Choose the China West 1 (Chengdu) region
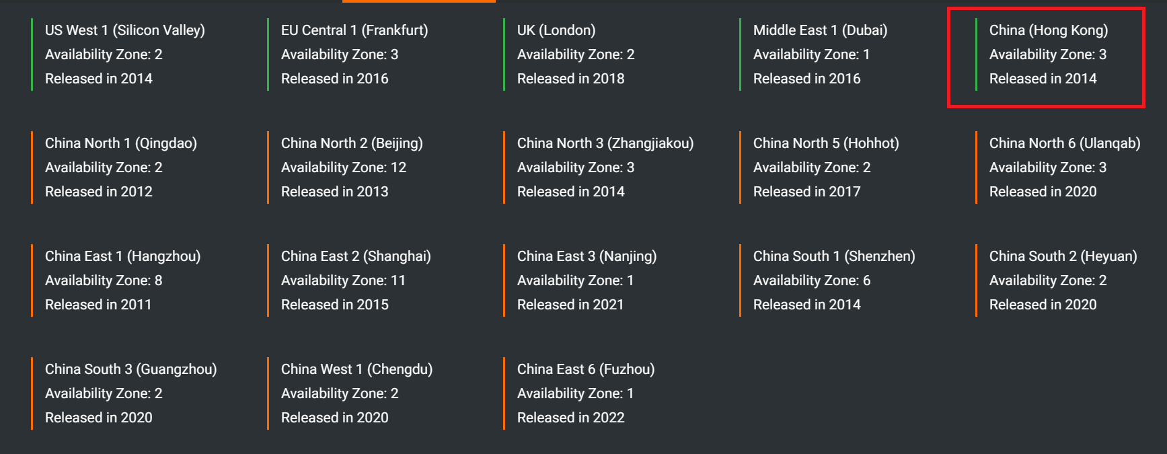The height and width of the screenshot is (454, 1167). point(356,369)
